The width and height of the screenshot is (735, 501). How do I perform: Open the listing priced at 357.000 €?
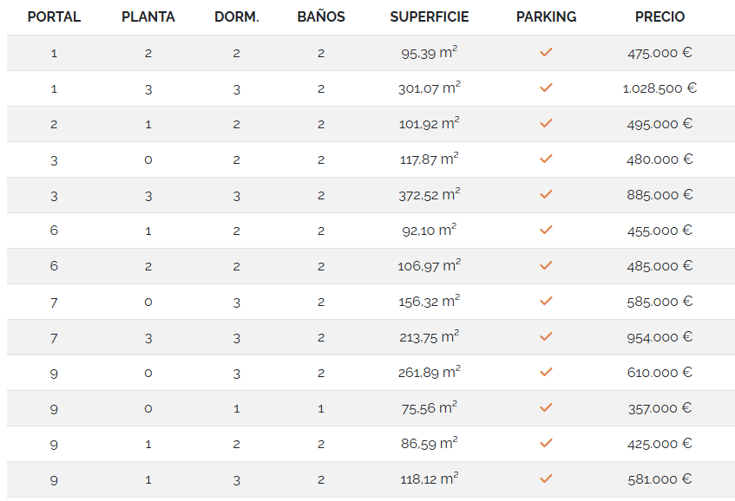[660, 408]
